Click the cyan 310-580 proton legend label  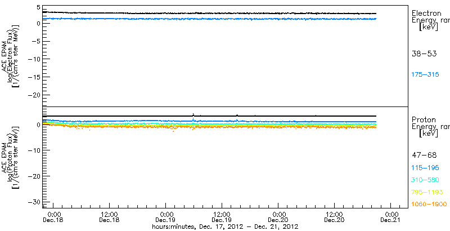425,180
